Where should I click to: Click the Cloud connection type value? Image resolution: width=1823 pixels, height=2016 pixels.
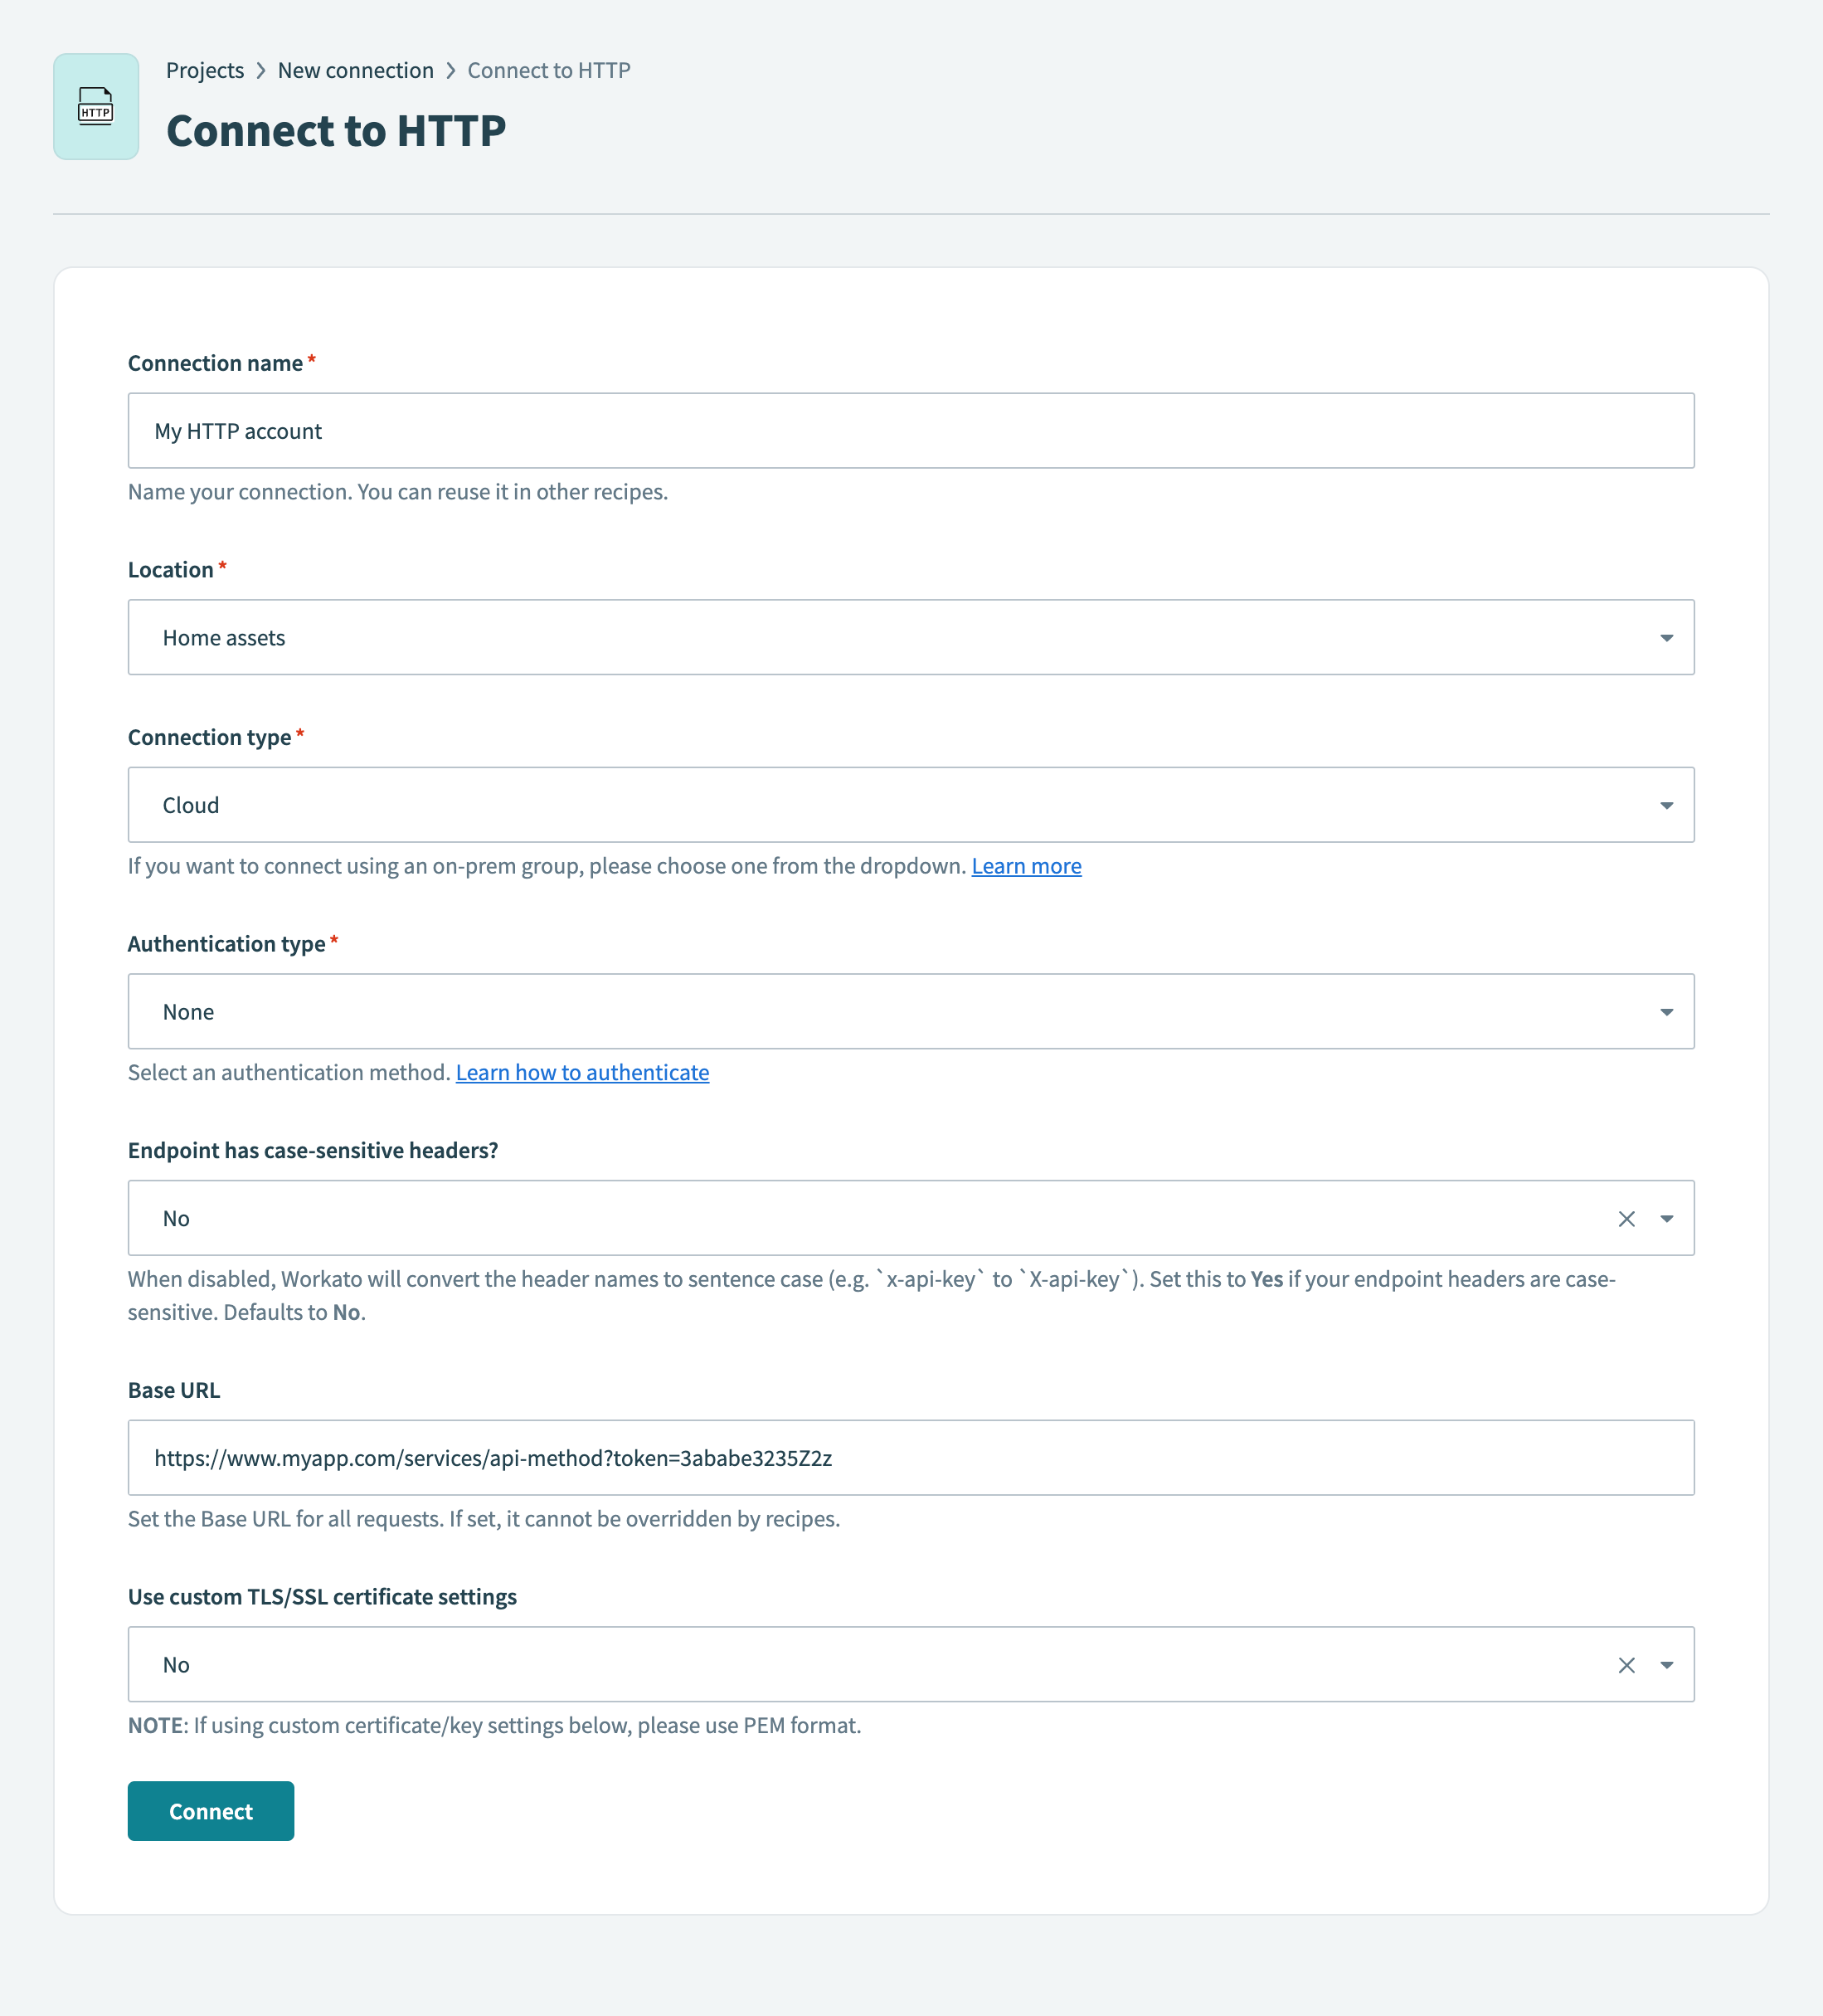pos(191,805)
